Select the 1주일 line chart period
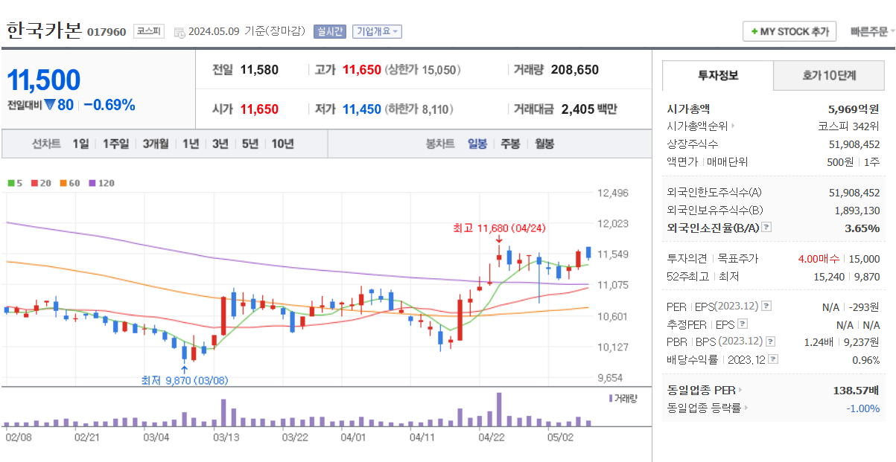The height and width of the screenshot is (462, 896). (115, 144)
